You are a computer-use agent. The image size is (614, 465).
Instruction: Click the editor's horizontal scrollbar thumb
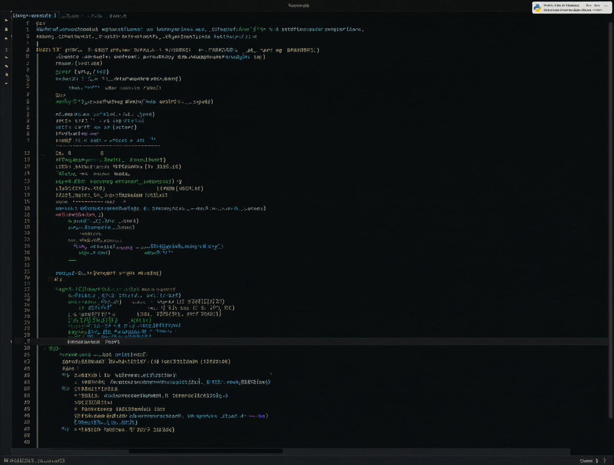[x=205, y=451]
